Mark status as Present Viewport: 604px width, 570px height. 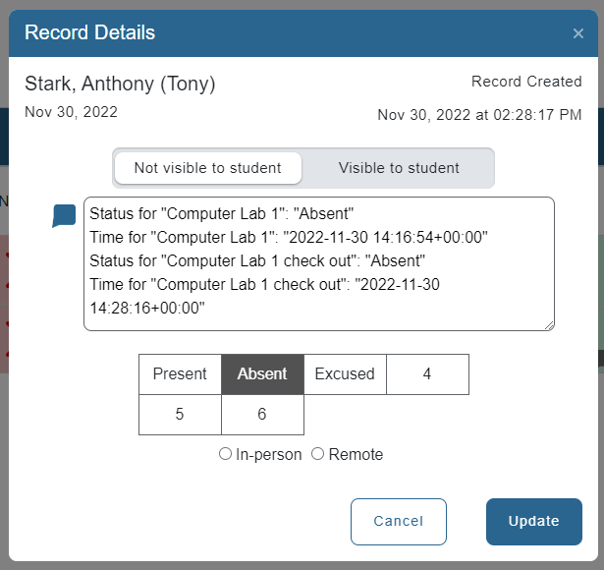[x=180, y=374]
